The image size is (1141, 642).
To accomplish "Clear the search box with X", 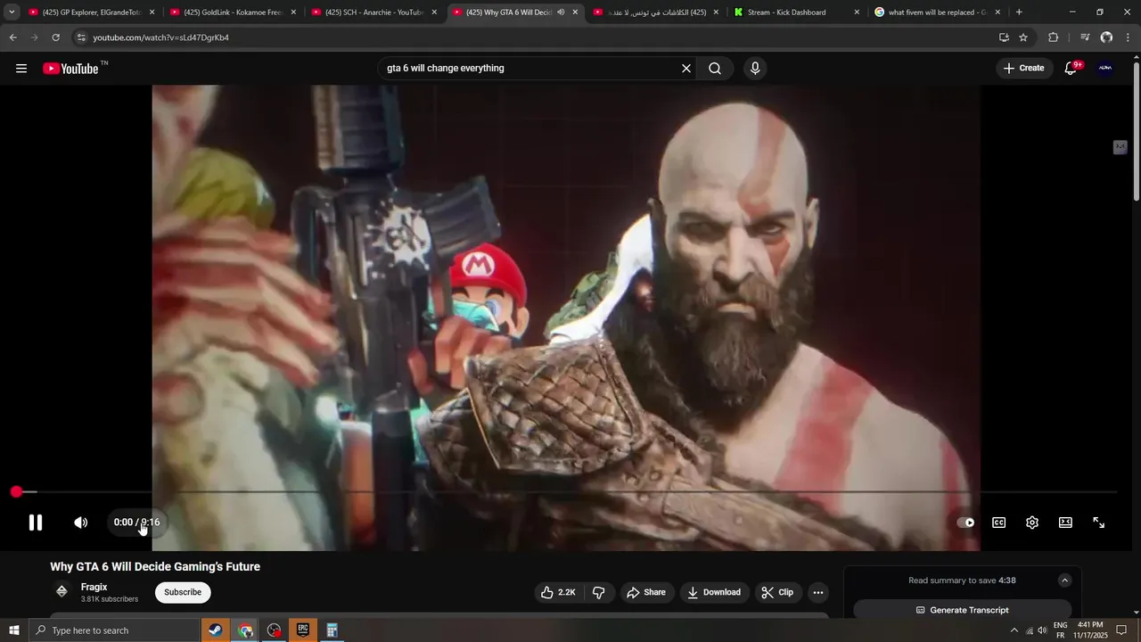I will [x=686, y=69].
